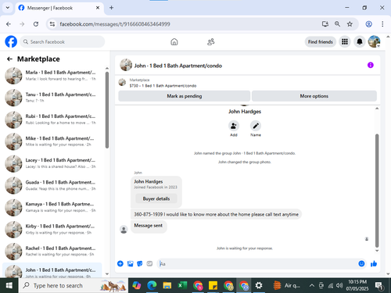Close the Messenger tab

pyautogui.click(x=98, y=8)
